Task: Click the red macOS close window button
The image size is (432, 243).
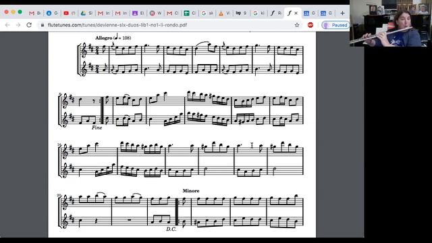Action: point(6,12)
